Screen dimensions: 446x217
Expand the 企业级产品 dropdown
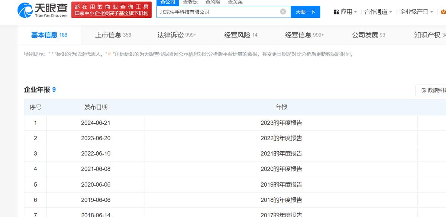416,12
